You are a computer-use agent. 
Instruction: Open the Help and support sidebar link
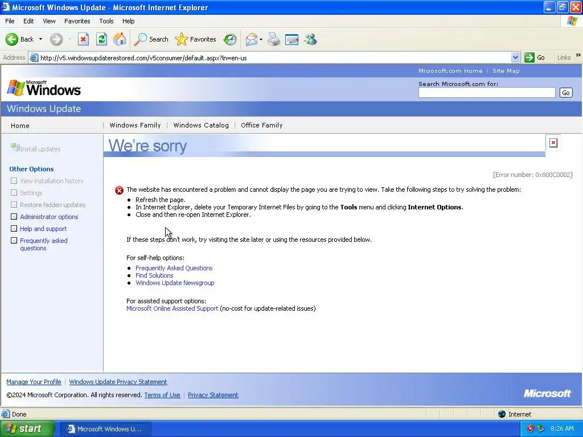[43, 229]
